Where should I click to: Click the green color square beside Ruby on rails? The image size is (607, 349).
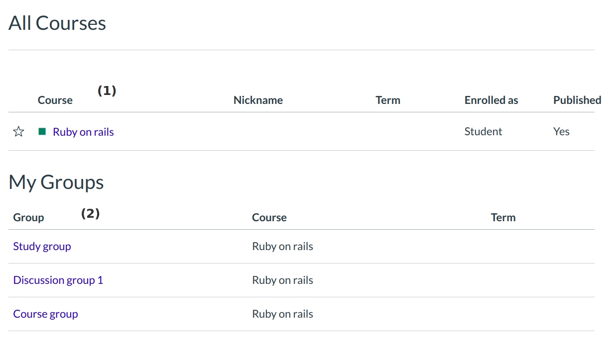coord(42,132)
